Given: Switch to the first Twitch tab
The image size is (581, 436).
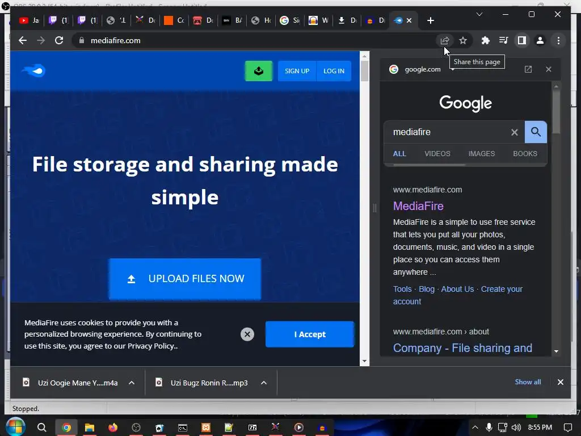Looking at the screenshot, I should (x=58, y=20).
